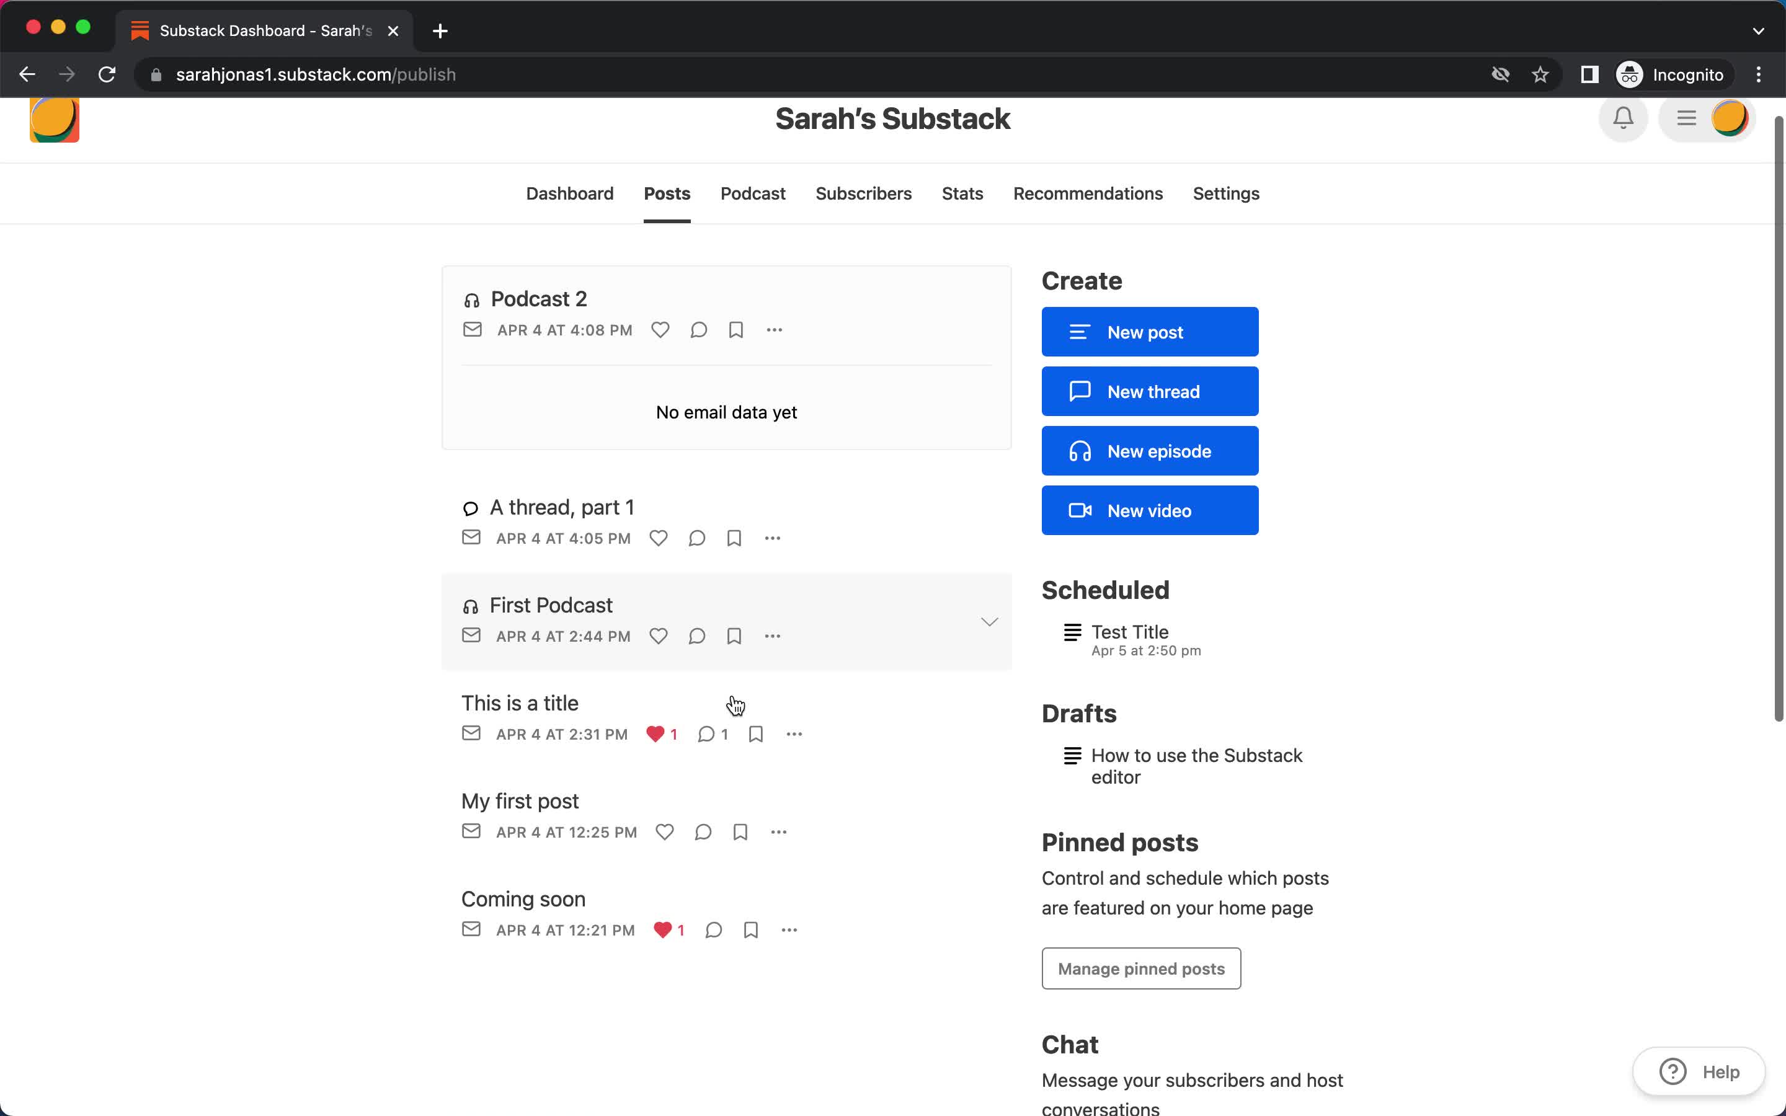The image size is (1786, 1116).
Task: Click the Manage pinned posts button
Action: click(x=1142, y=968)
